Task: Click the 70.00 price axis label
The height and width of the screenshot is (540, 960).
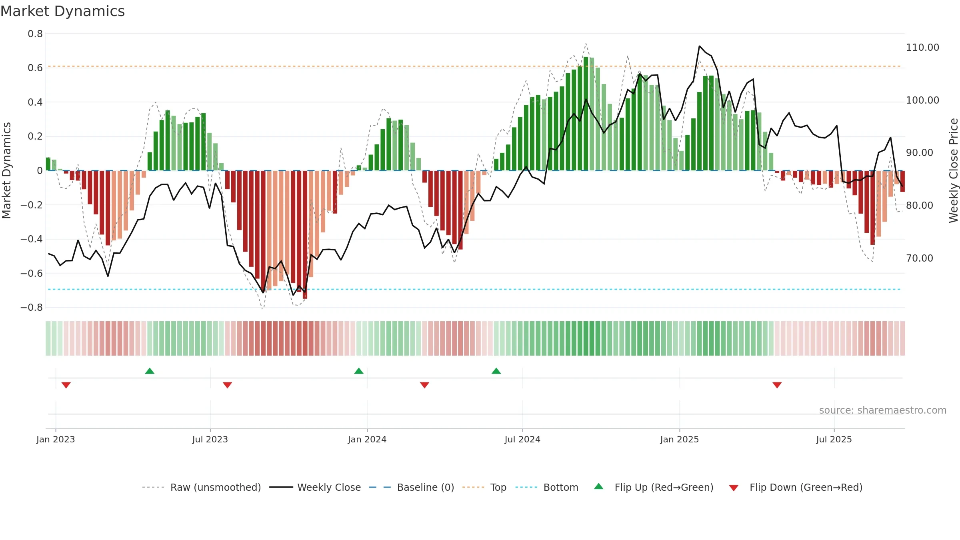Action: pos(919,258)
